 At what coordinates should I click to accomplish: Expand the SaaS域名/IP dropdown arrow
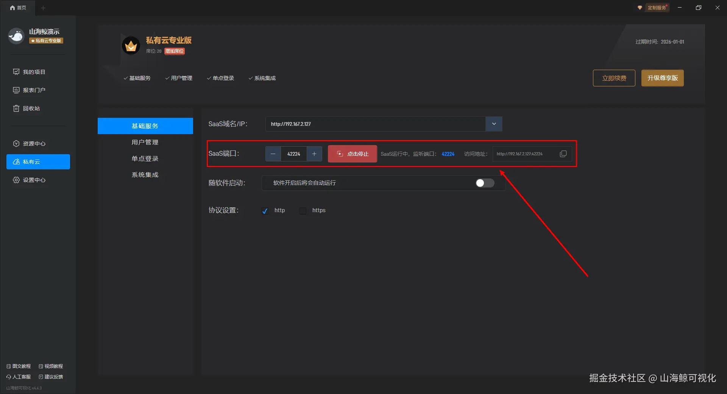(x=494, y=124)
